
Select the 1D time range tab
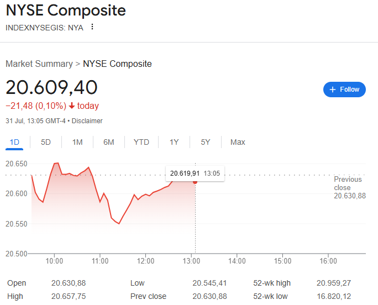tap(14, 142)
